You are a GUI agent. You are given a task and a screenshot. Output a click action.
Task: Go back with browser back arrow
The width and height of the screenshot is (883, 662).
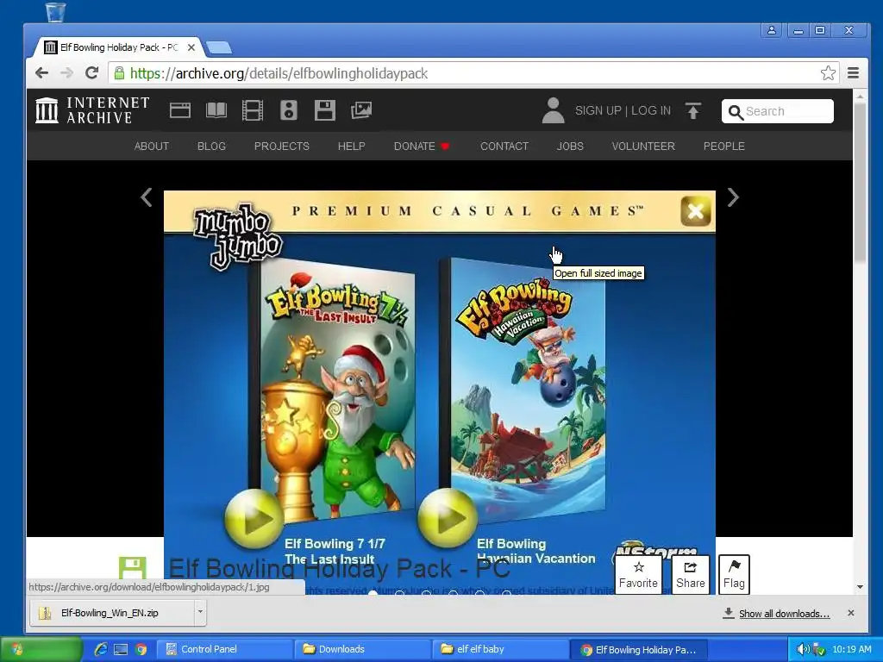pos(41,73)
